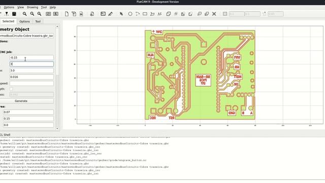Click the side panel scrollbar down arrow
325x183 pixels.
57,129
